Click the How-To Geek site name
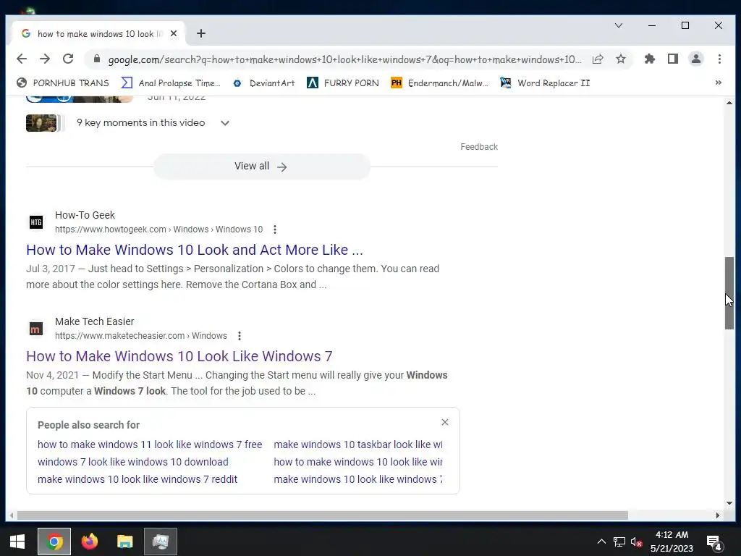Viewport: 741px width, 556px height. [x=85, y=215]
